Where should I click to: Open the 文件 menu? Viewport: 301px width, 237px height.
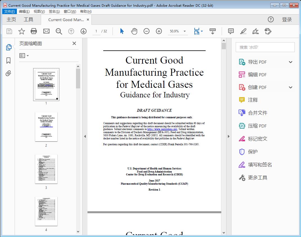tap(9, 11)
